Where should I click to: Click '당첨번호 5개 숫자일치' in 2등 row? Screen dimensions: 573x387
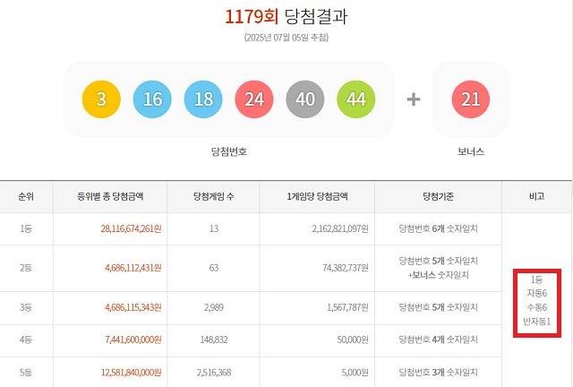(438, 261)
